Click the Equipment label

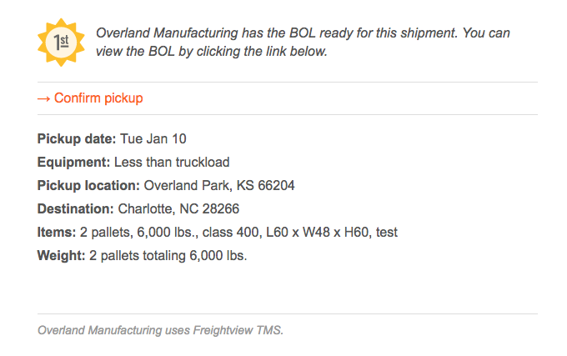click(73, 163)
